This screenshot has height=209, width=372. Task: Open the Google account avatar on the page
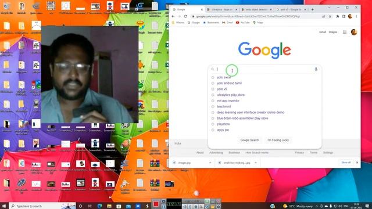pyautogui.click(x=354, y=32)
